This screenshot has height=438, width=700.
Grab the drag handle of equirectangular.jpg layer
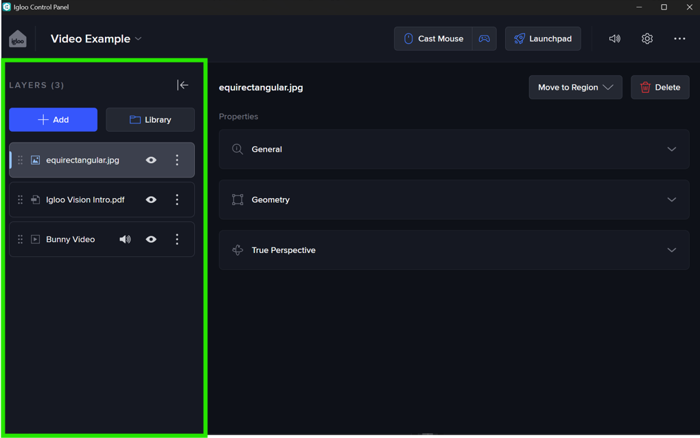pyautogui.click(x=21, y=160)
